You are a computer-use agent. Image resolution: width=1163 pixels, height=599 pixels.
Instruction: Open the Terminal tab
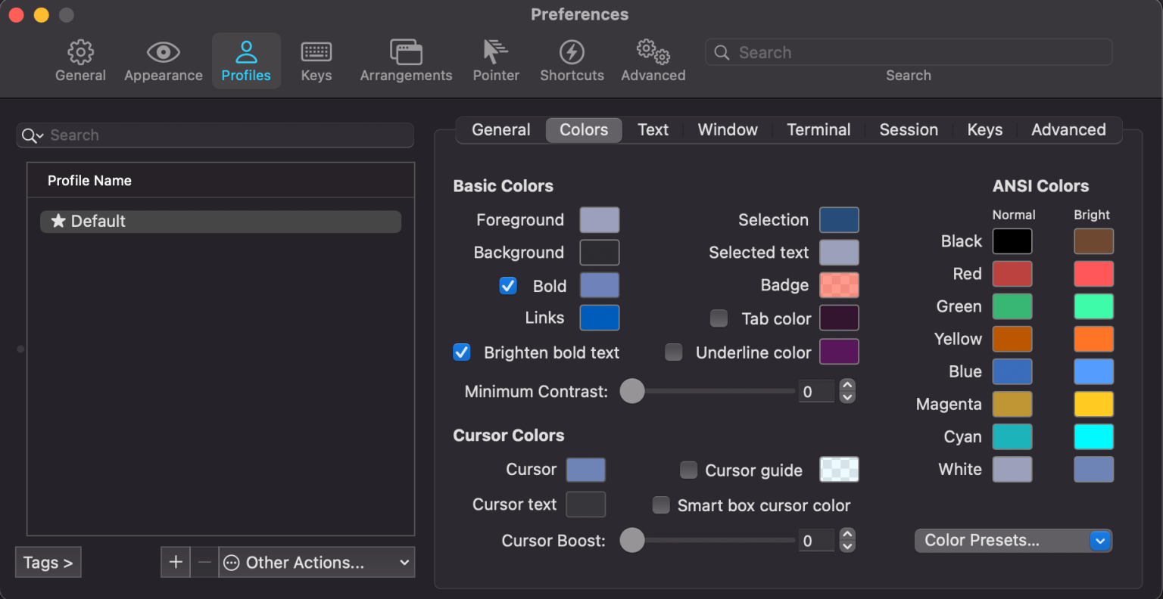pos(818,129)
